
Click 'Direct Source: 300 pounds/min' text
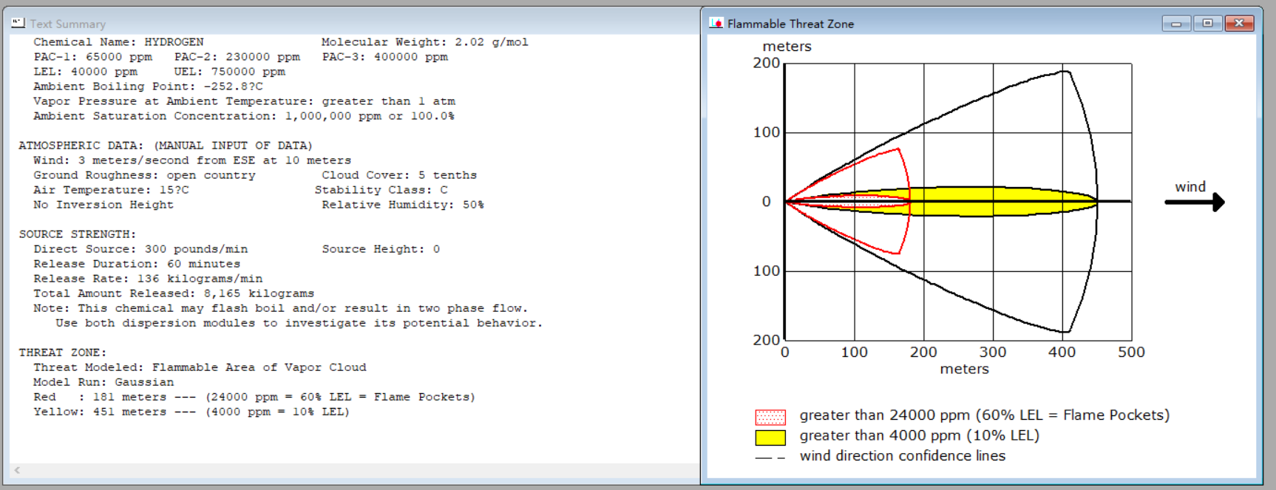click(140, 249)
